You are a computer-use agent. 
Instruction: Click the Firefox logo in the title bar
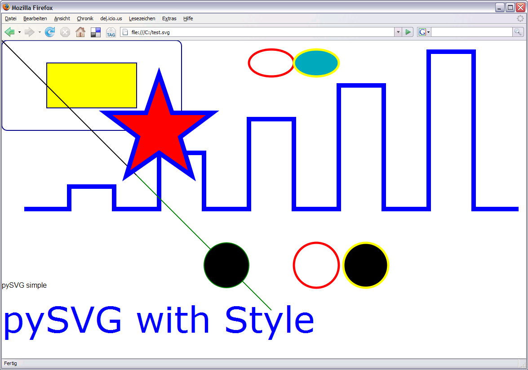click(x=6, y=7)
